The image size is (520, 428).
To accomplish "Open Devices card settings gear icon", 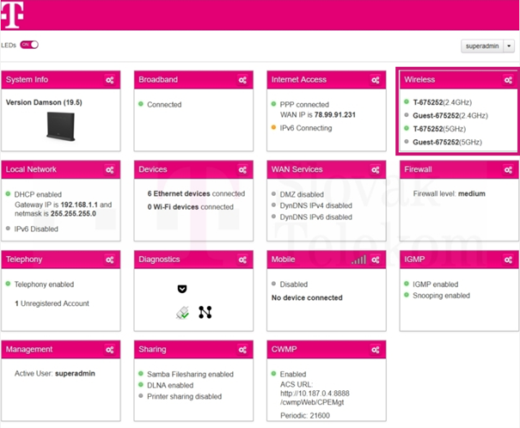I will click(242, 170).
